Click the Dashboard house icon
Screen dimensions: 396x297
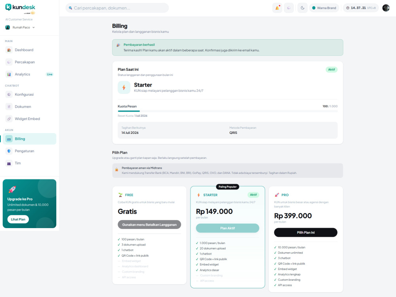pos(9,50)
